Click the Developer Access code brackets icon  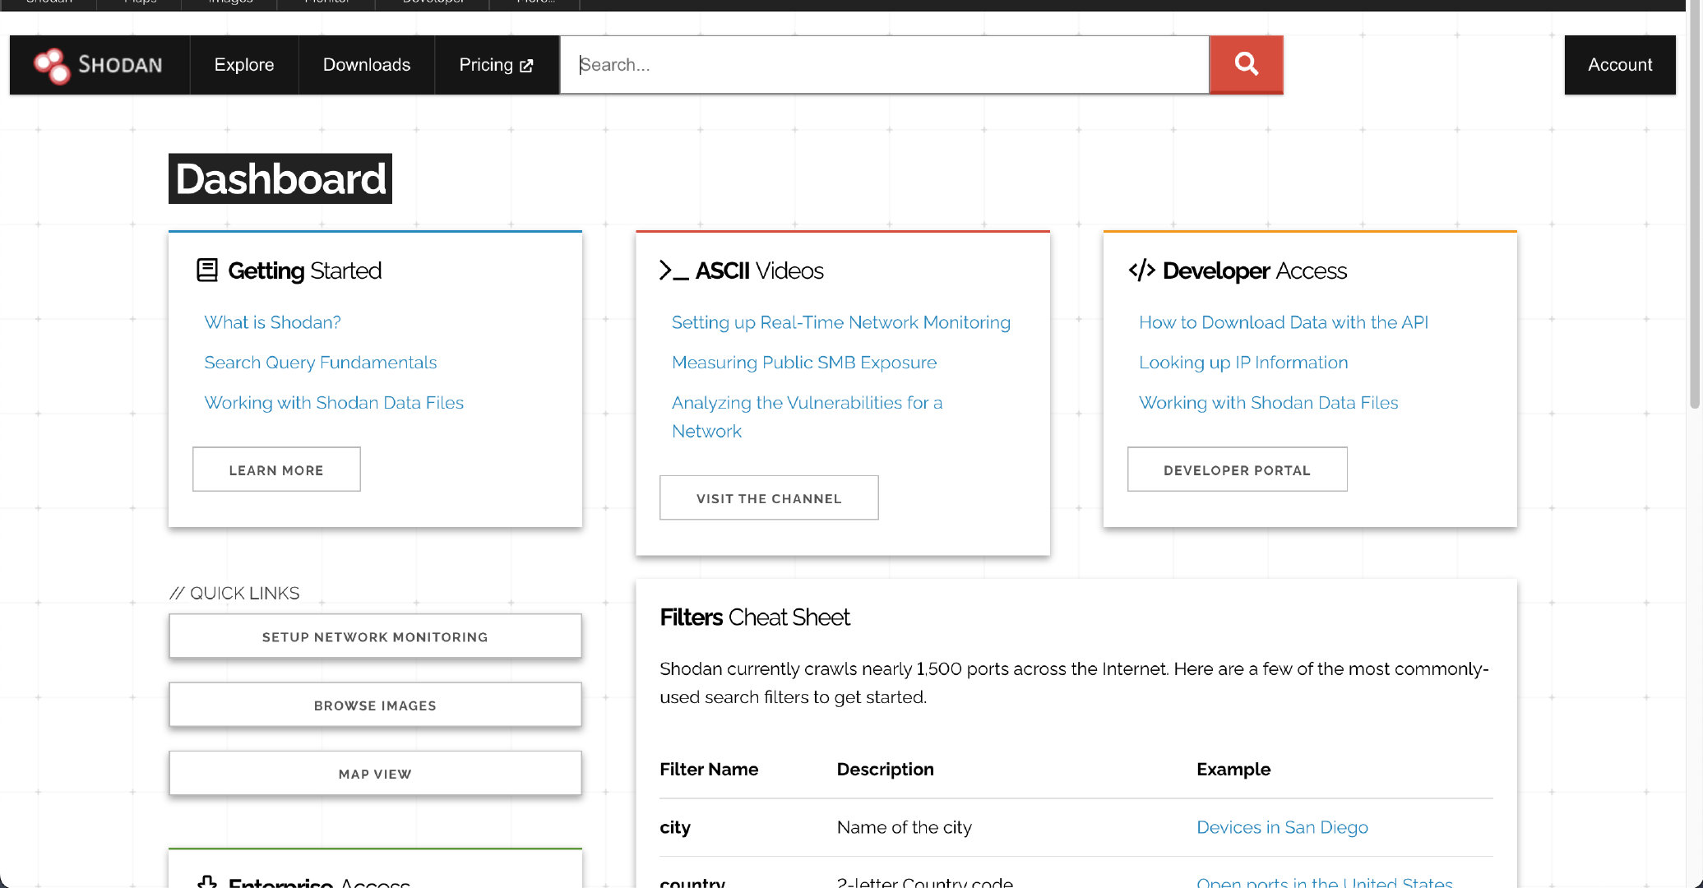click(x=1141, y=270)
